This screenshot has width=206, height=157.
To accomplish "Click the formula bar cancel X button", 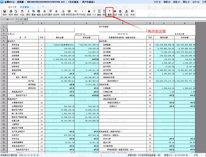I will (17, 19).
